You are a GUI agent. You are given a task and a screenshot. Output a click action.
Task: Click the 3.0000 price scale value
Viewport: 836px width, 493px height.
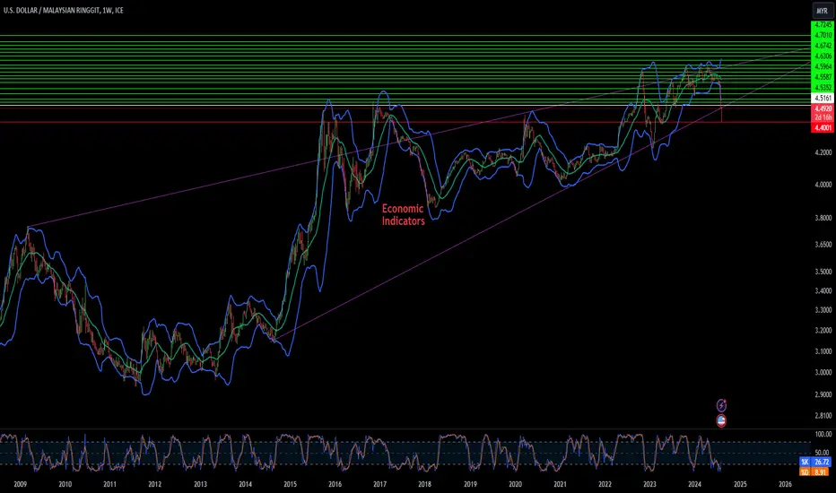(x=823, y=373)
